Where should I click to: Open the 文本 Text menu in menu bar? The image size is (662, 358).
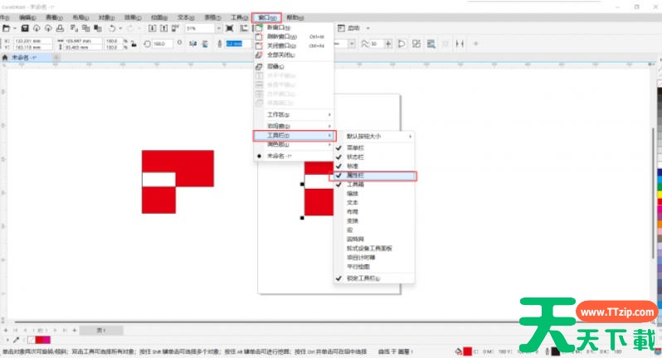point(187,17)
